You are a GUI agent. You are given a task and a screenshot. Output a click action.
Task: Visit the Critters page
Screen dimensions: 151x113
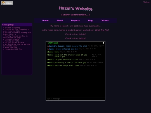click(x=105, y=20)
